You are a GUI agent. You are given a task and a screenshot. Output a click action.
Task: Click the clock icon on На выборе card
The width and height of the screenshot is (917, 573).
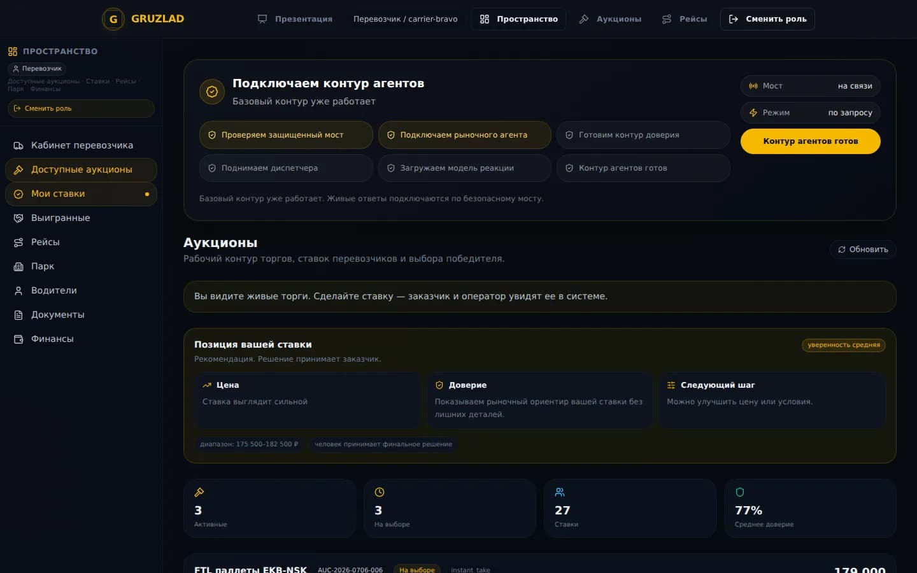380,492
